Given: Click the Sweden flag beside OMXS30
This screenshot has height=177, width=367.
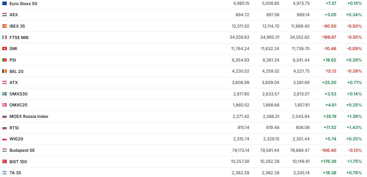Looking at the screenshot, I should point(4,94).
